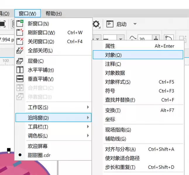Screen dimensions: 189x175
Task: Click the 启动 button label
Action: click(x=121, y=24)
